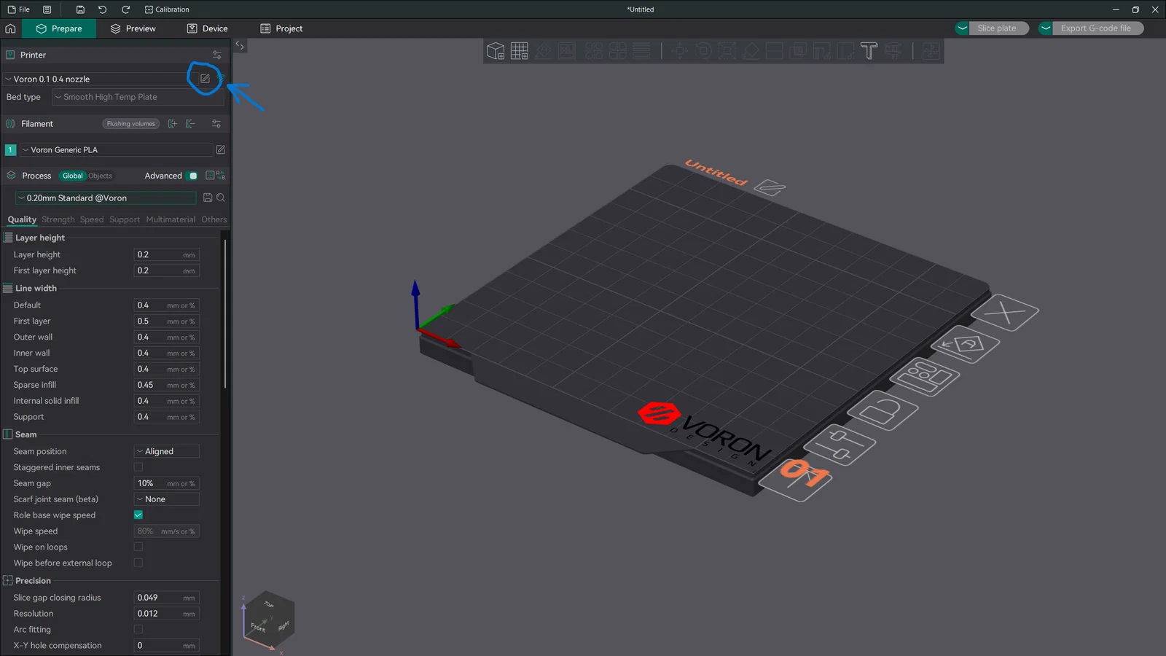1166x656 pixels.
Task: Enable Staggered inner seams checkbox
Action: (x=138, y=467)
